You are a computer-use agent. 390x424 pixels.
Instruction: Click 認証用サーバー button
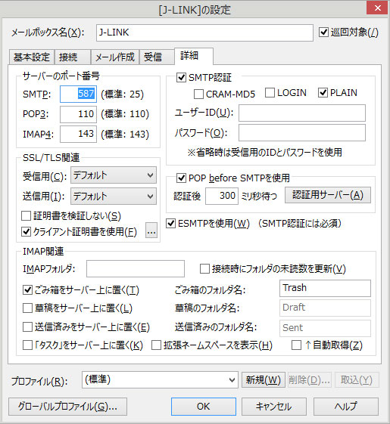coord(328,195)
